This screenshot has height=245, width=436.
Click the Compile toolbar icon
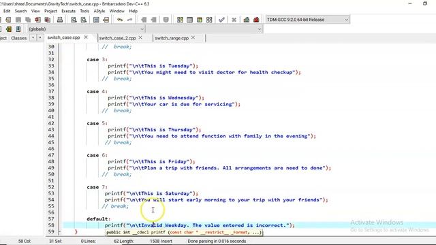click(x=180, y=20)
